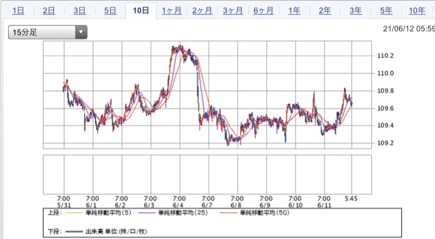435x239 pixels.
Task: Switch to the 5日 period tab
Action: [x=110, y=11]
